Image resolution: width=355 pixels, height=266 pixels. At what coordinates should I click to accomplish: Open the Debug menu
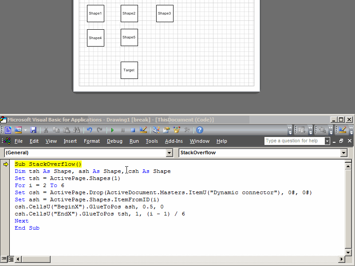pyautogui.click(x=114, y=141)
